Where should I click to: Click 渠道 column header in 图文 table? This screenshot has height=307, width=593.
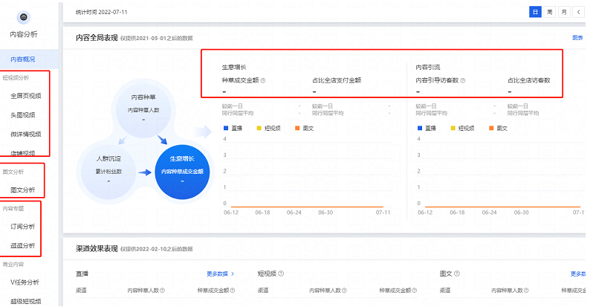click(445, 291)
